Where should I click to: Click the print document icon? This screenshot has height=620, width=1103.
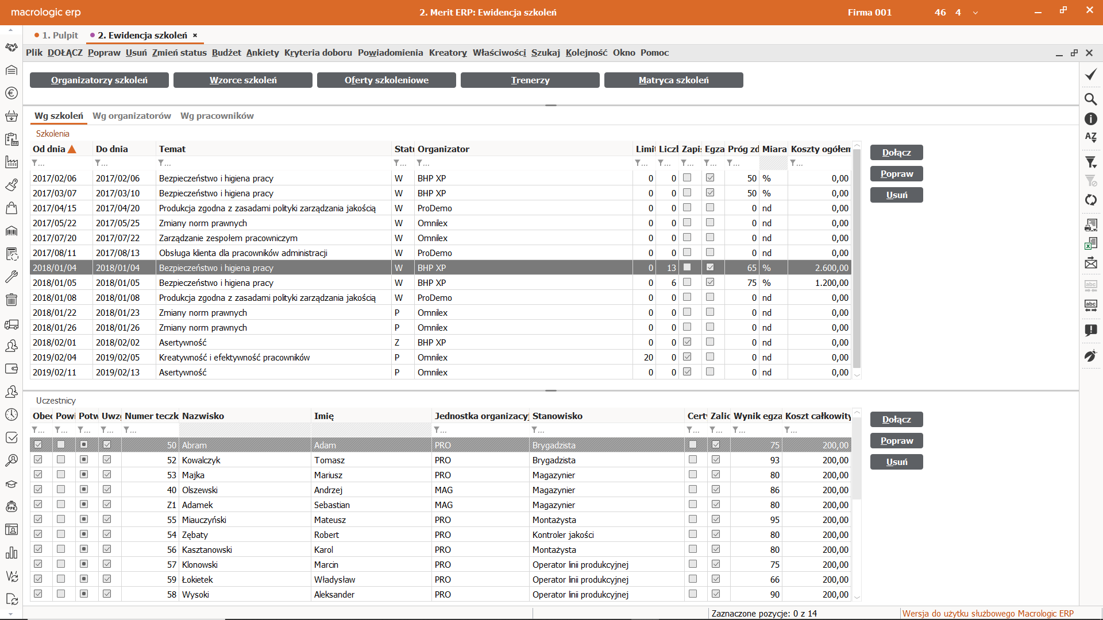[1090, 224]
